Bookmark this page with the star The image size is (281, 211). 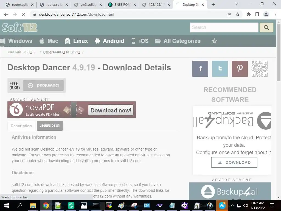pyautogui.click(x=238, y=14)
